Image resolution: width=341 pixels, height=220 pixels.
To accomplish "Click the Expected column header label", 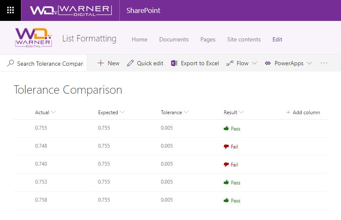I will click(x=108, y=113).
